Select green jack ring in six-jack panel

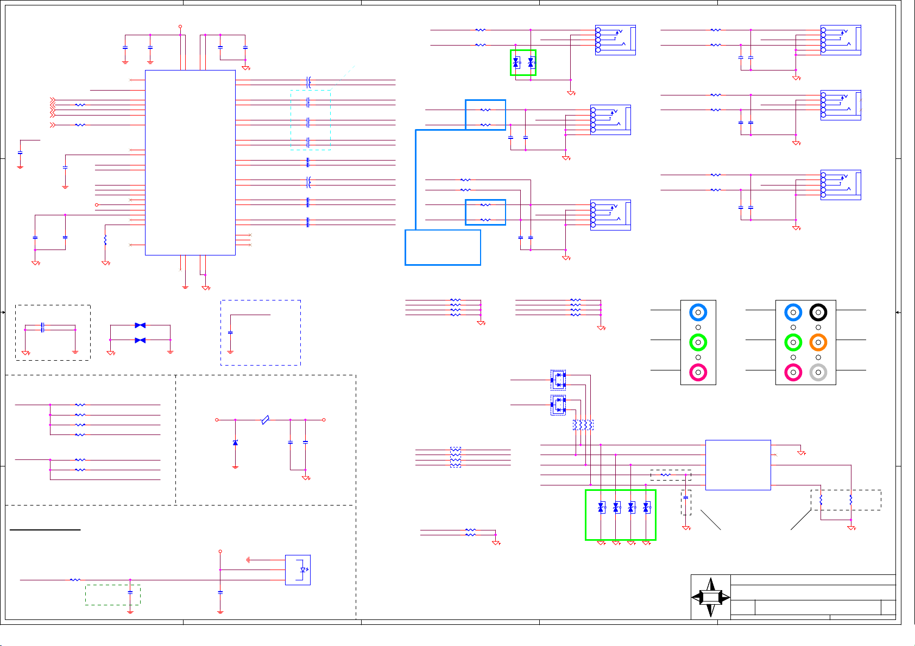click(793, 342)
